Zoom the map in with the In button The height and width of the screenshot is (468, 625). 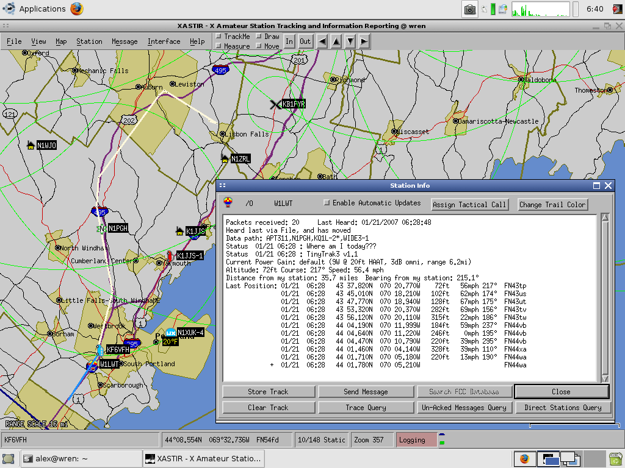(x=289, y=41)
